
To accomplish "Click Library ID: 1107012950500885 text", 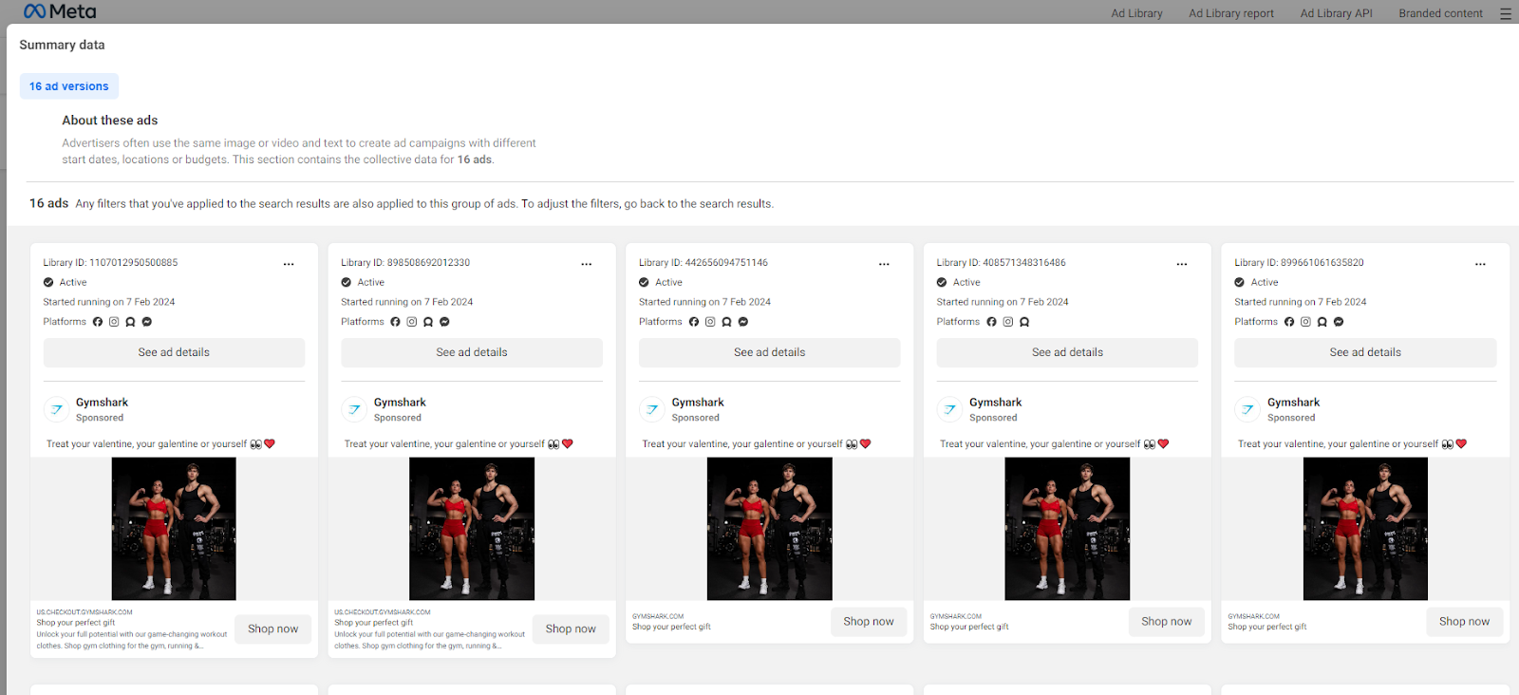I will tap(110, 263).
